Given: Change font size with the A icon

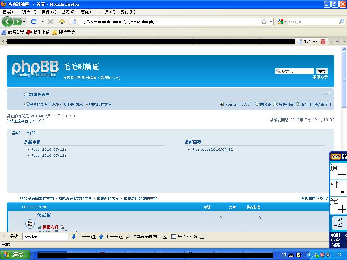Looking at the screenshot, I should (326, 93).
